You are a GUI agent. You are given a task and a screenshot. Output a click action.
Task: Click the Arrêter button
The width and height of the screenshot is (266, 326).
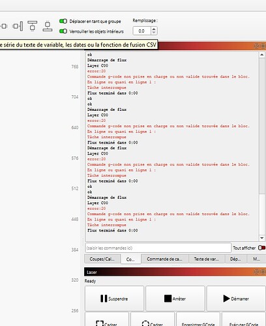[x=175, y=299]
